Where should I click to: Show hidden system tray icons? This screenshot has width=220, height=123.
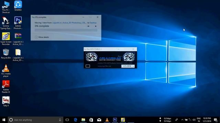pyautogui.click(x=182, y=120)
